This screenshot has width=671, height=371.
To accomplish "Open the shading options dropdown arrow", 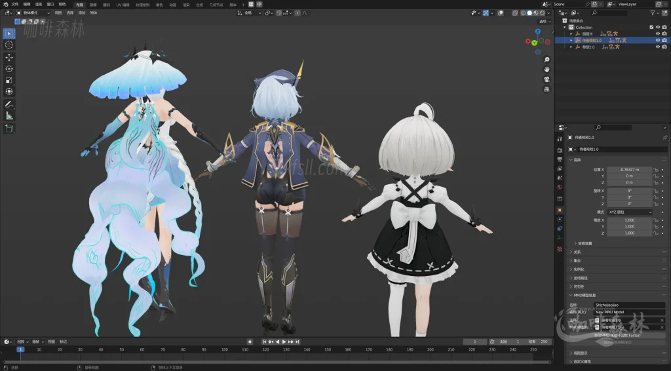I will (x=548, y=13).
